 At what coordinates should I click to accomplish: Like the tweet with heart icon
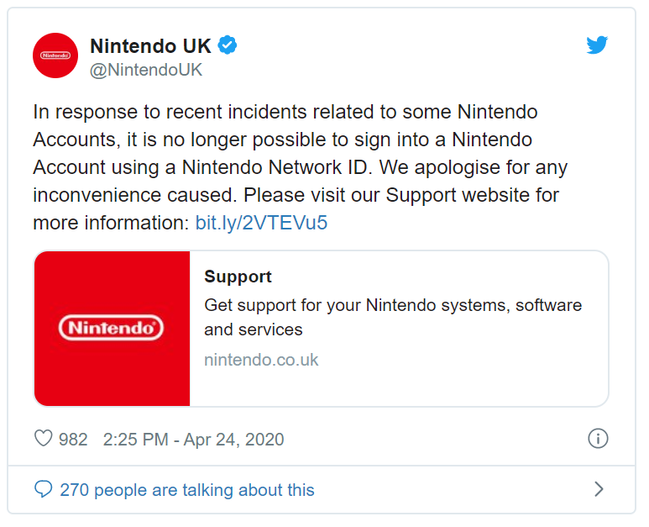click(x=43, y=439)
